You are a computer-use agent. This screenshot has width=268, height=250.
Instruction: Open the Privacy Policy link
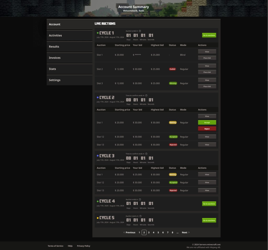(83, 246)
